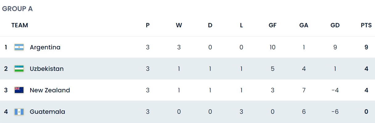Click the Argentina flag icon

19,47
